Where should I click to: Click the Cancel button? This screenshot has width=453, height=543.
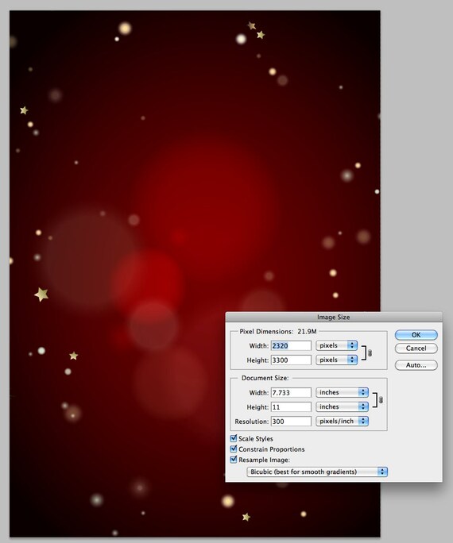coord(416,349)
